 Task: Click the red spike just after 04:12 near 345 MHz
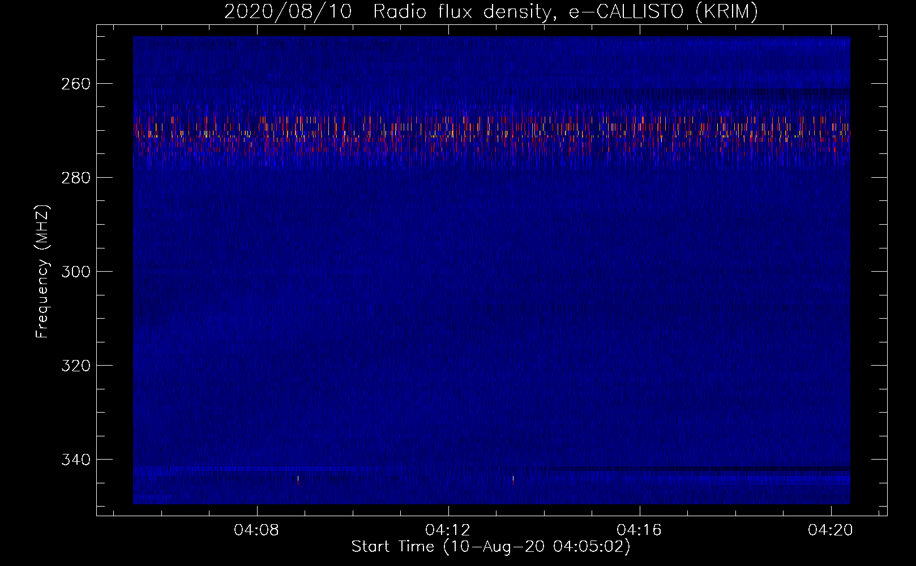pyautogui.click(x=513, y=481)
